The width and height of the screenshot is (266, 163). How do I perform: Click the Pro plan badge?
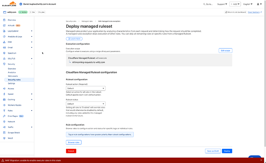(41, 12)
